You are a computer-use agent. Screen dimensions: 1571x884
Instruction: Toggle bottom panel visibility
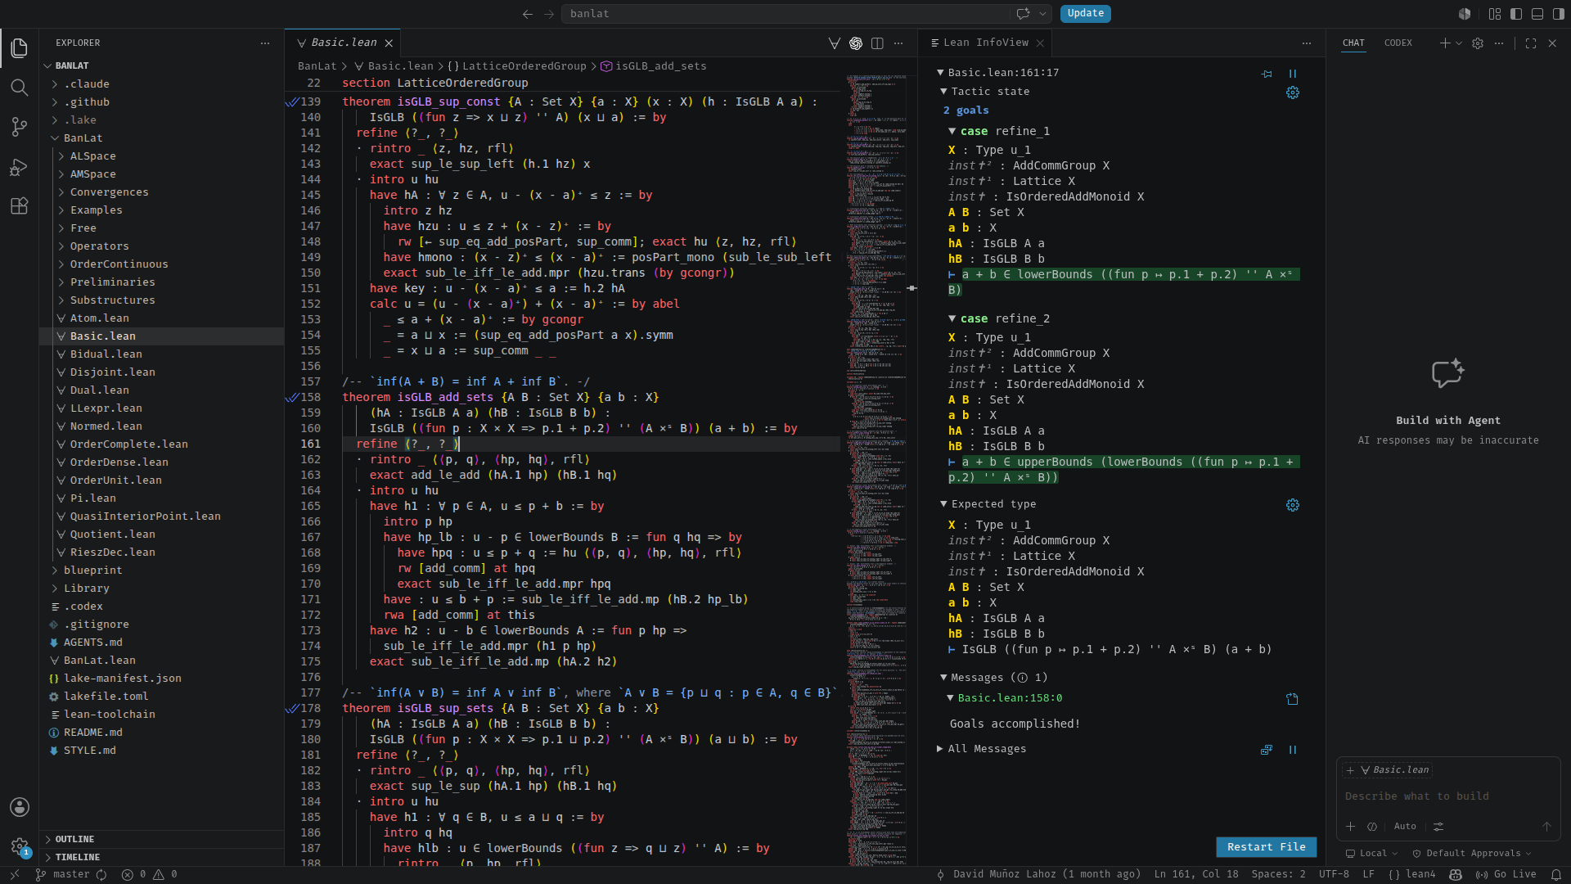click(x=1537, y=14)
